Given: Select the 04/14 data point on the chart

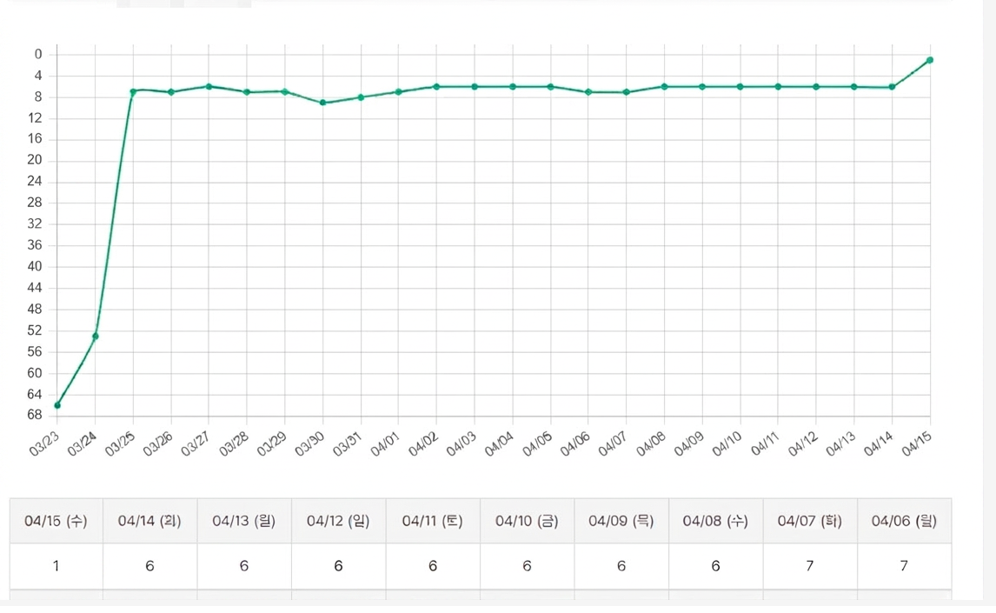Looking at the screenshot, I should pyautogui.click(x=892, y=87).
